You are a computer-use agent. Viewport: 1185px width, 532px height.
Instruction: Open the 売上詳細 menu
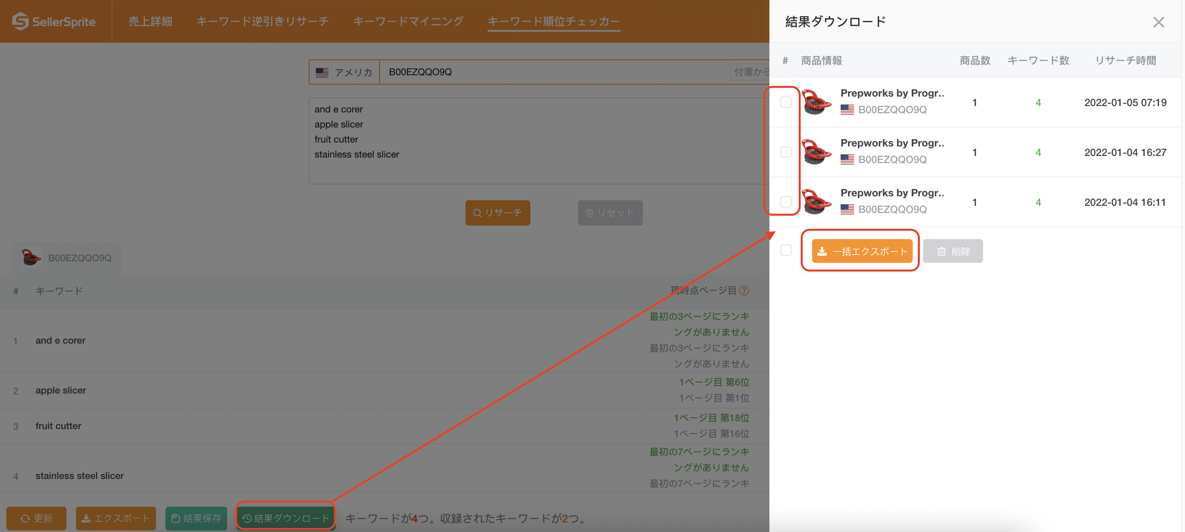tap(150, 21)
